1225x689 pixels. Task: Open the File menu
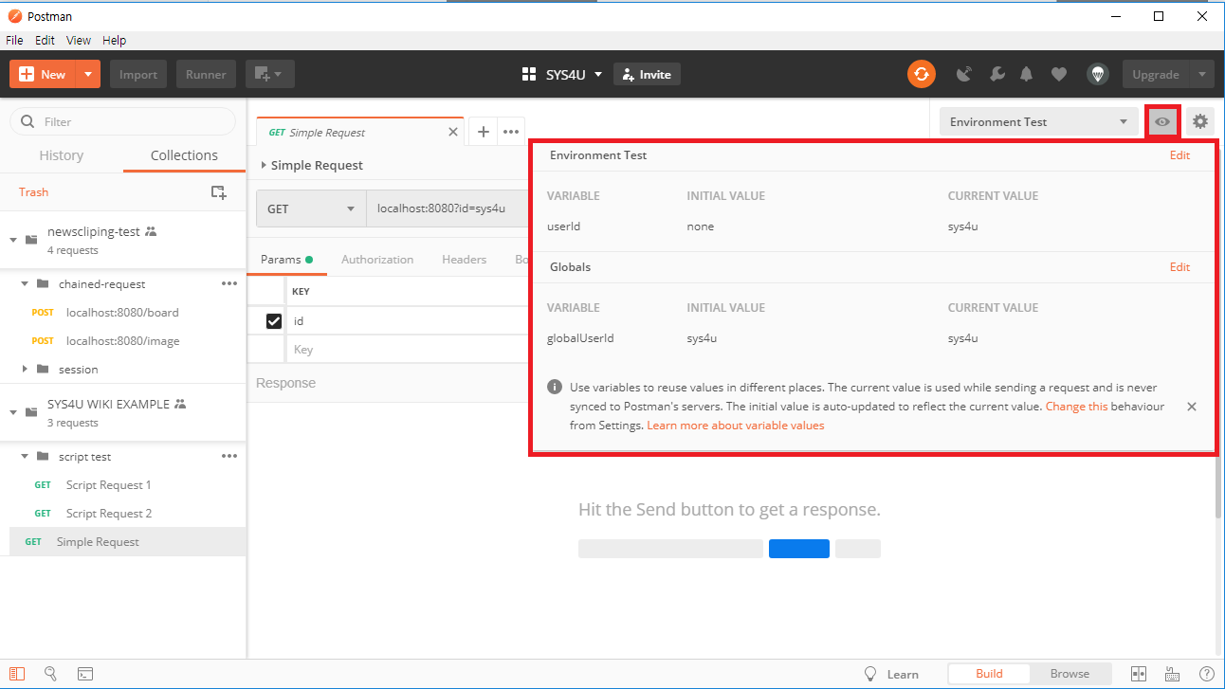tap(14, 41)
